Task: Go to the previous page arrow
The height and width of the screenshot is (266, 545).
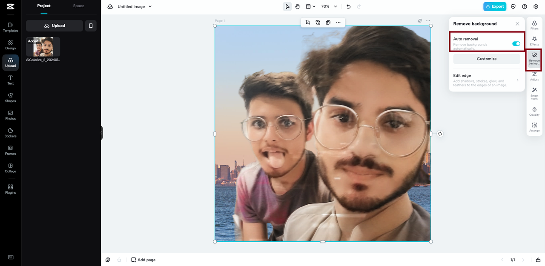Action: click(x=502, y=260)
